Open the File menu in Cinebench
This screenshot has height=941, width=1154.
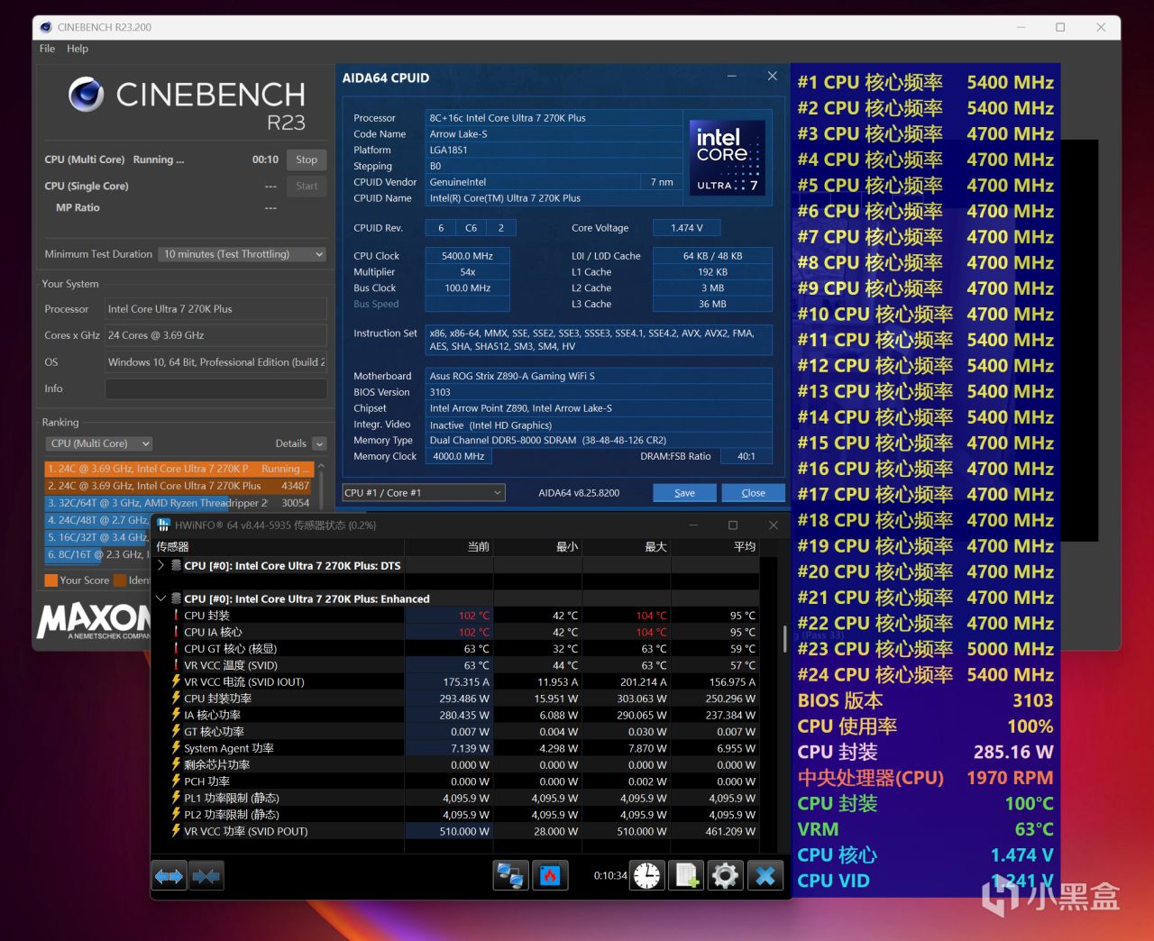48,49
